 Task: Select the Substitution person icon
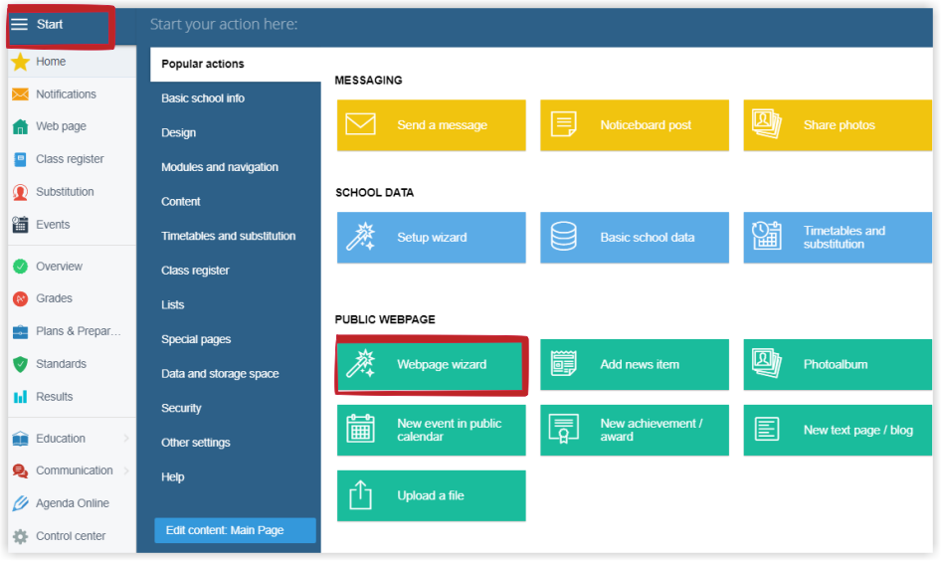coord(21,192)
